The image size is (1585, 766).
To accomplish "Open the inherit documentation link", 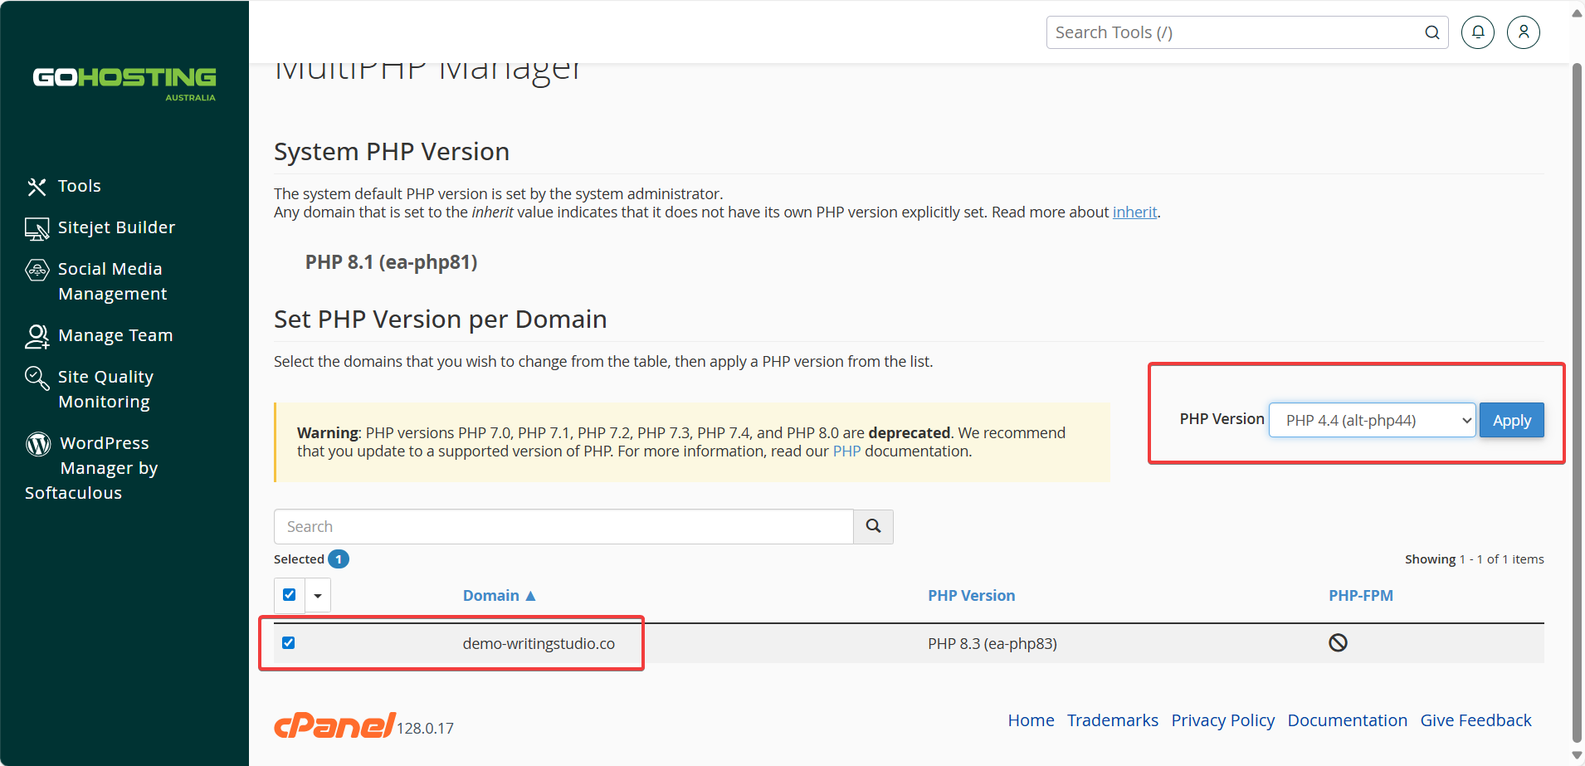I will 1134,212.
